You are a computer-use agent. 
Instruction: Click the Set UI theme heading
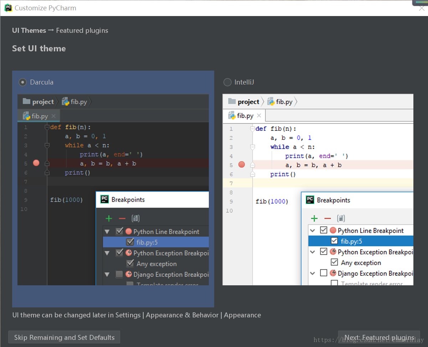pos(39,49)
